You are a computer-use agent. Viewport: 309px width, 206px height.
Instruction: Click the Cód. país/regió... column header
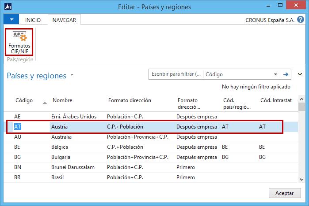[237, 103]
